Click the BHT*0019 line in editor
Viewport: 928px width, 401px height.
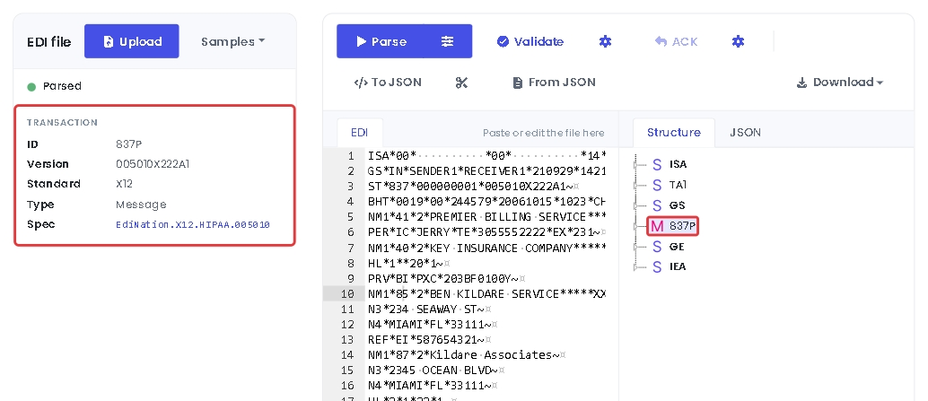pyautogui.click(x=486, y=202)
